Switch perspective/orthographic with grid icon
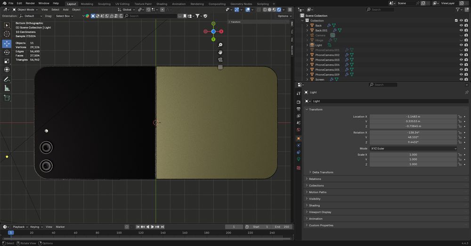This screenshot has height=246, width=471. 220,67
